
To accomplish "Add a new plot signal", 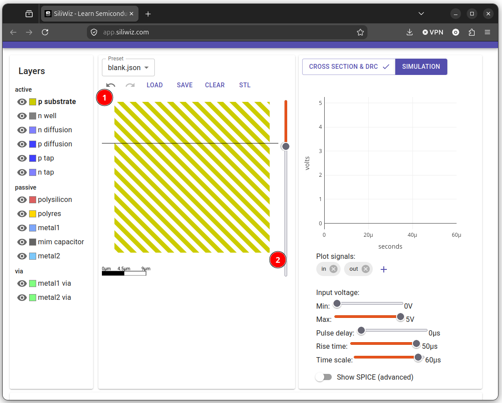I will 383,269.
